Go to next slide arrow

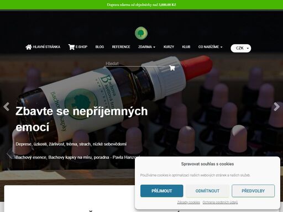276,107
